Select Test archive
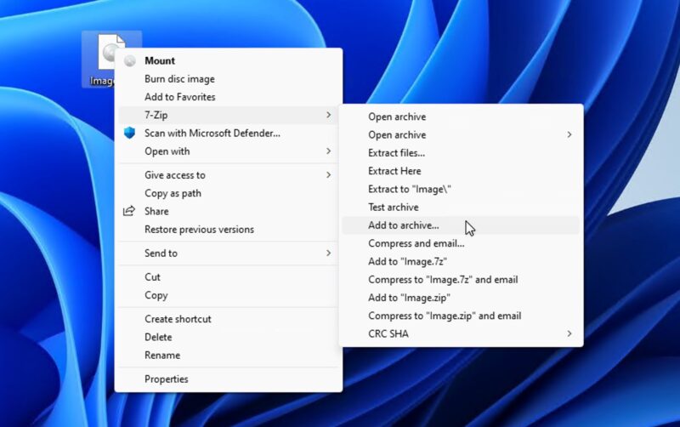 pyautogui.click(x=461, y=207)
